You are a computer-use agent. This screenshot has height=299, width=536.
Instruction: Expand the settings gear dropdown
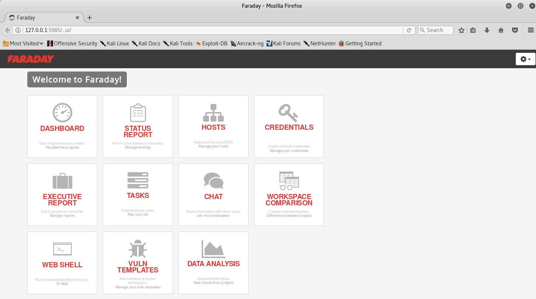526,59
